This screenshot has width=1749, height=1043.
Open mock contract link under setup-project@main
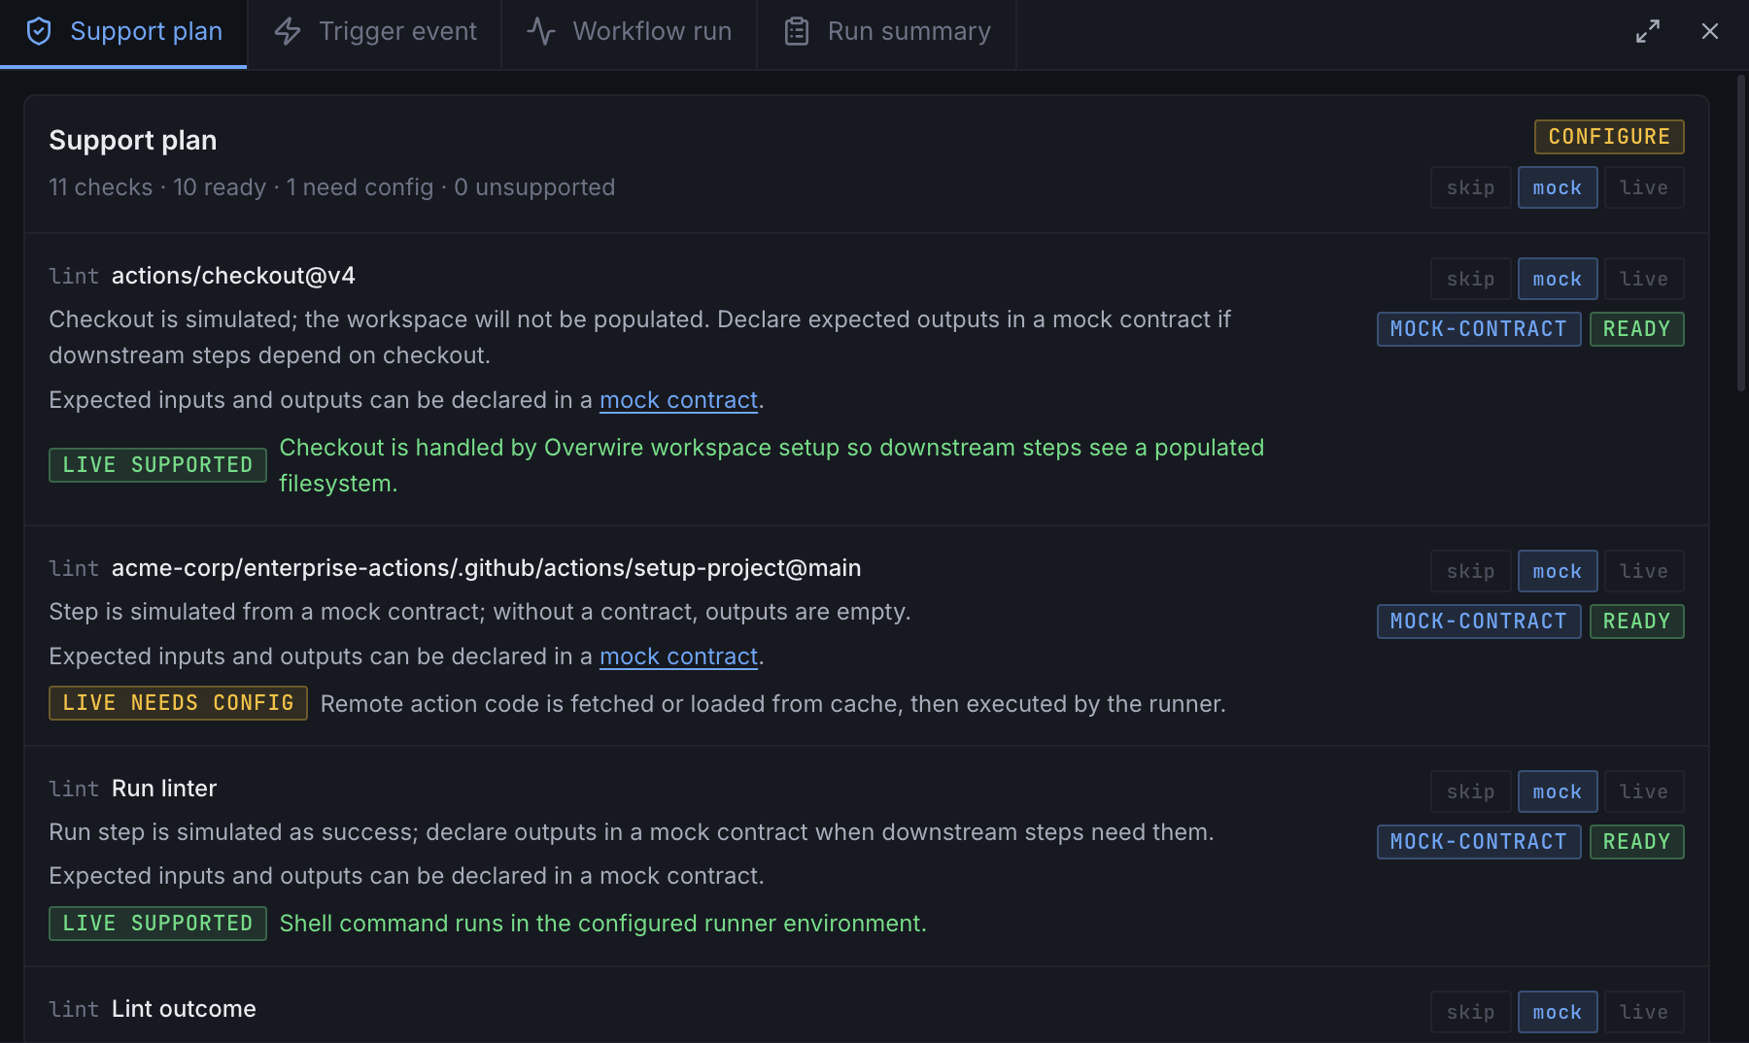(678, 656)
